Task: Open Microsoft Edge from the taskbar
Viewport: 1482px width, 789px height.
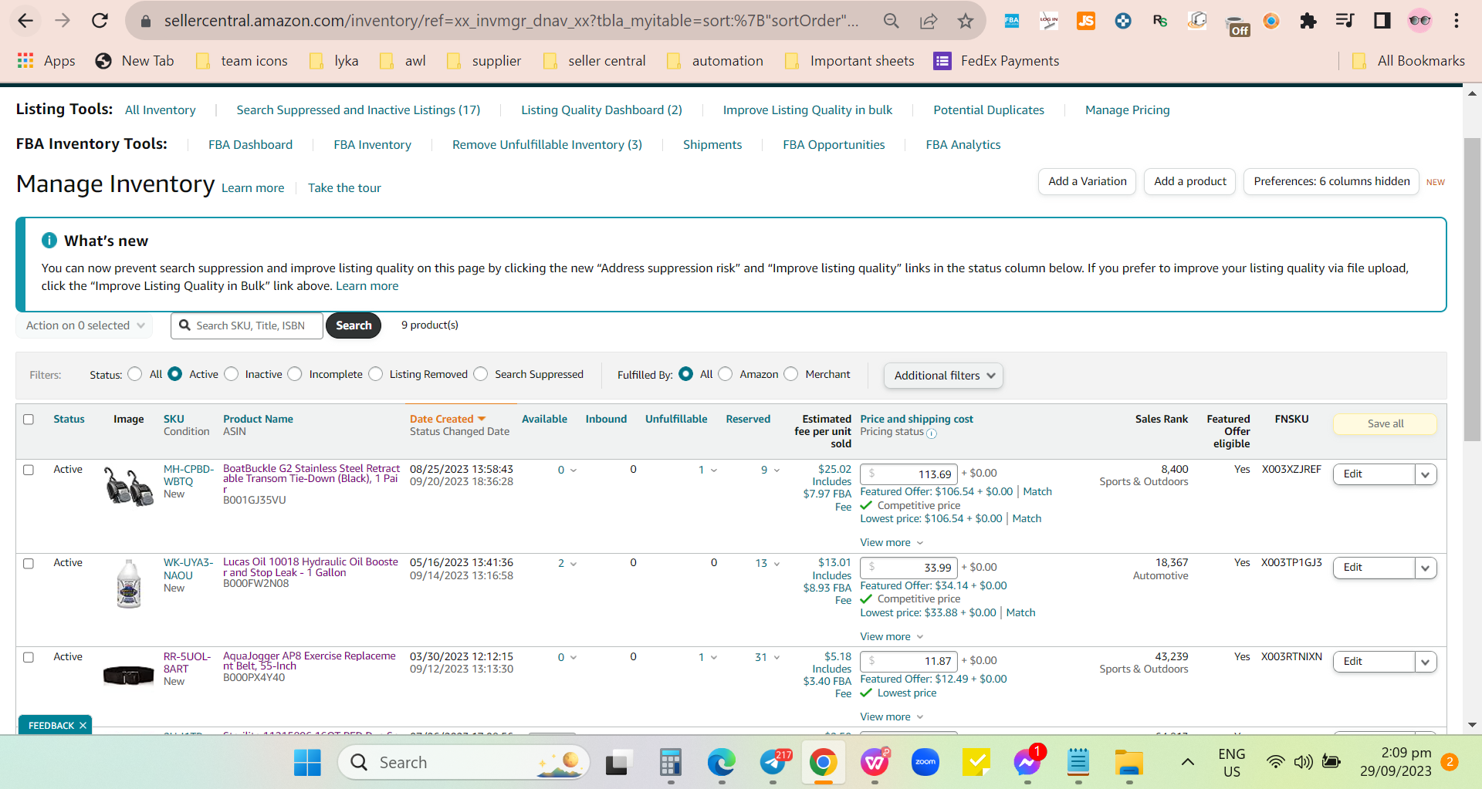Action: point(722,763)
